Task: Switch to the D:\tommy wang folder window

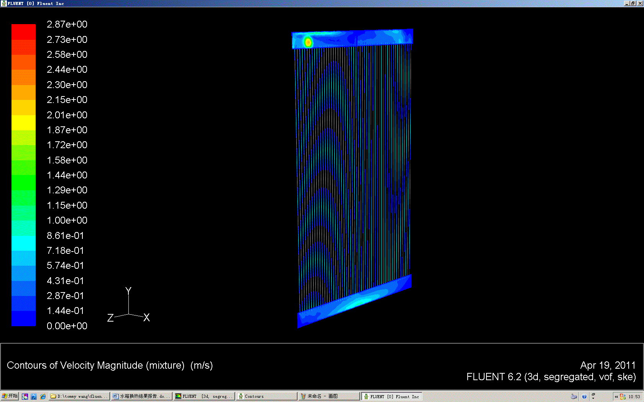Action: (x=79, y=397)
